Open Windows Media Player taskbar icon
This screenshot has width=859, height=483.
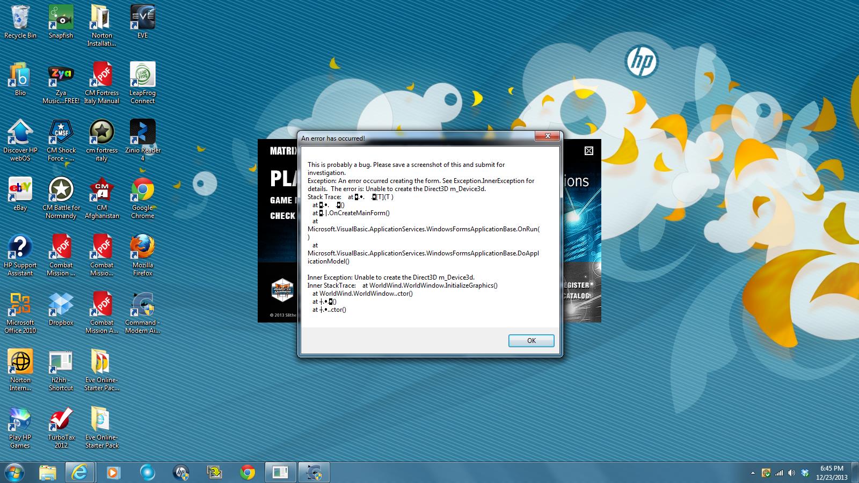pyautogui.click(x=113, y=472)
